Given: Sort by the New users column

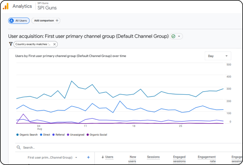Looking at the screenshot, I should pyautogui.click(x=132, y=159).
